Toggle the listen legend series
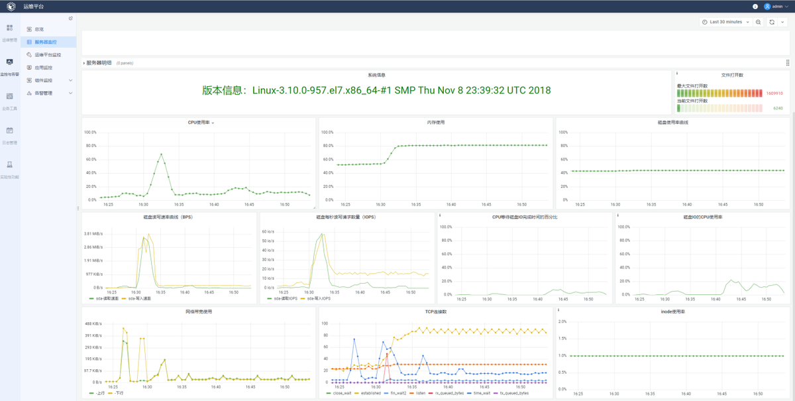The height and width of the screenshot is (401, 795). tap(422, 393)
